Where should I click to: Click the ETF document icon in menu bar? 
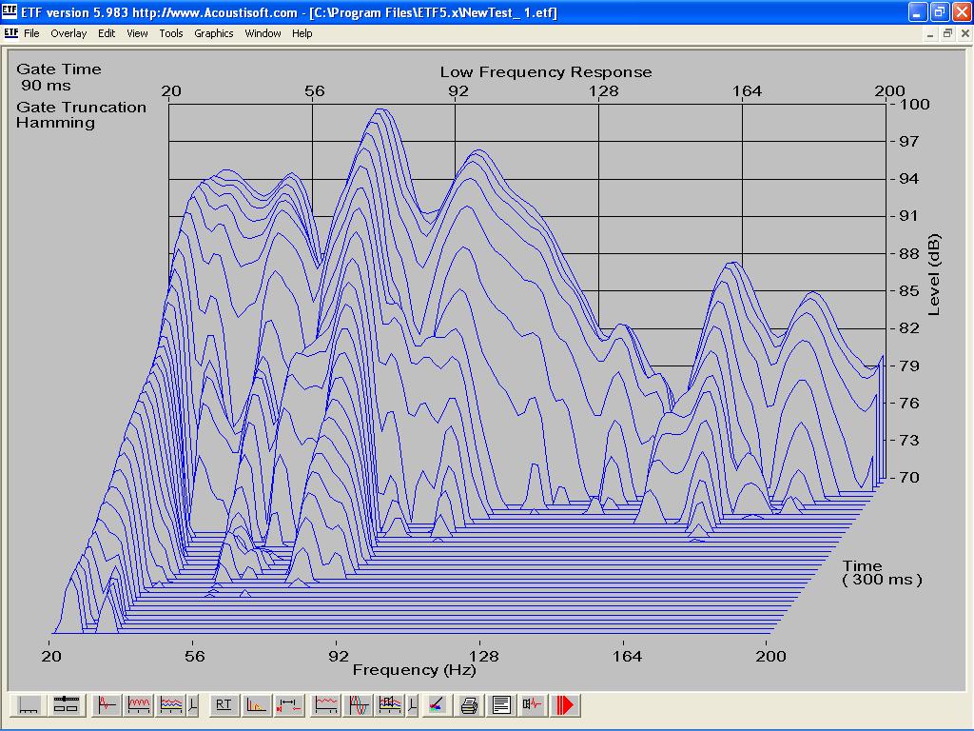point(10,33)
